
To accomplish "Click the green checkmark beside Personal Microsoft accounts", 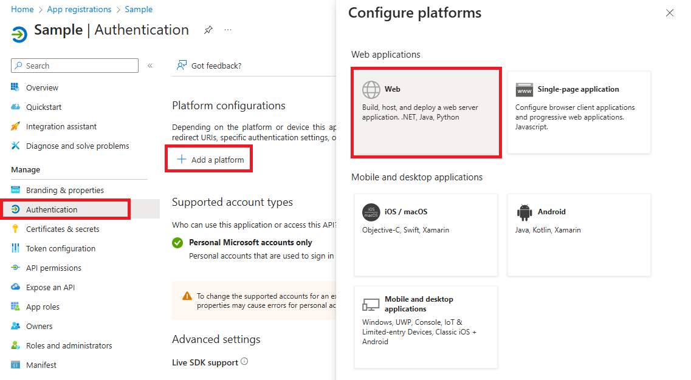I will (177, 243).
